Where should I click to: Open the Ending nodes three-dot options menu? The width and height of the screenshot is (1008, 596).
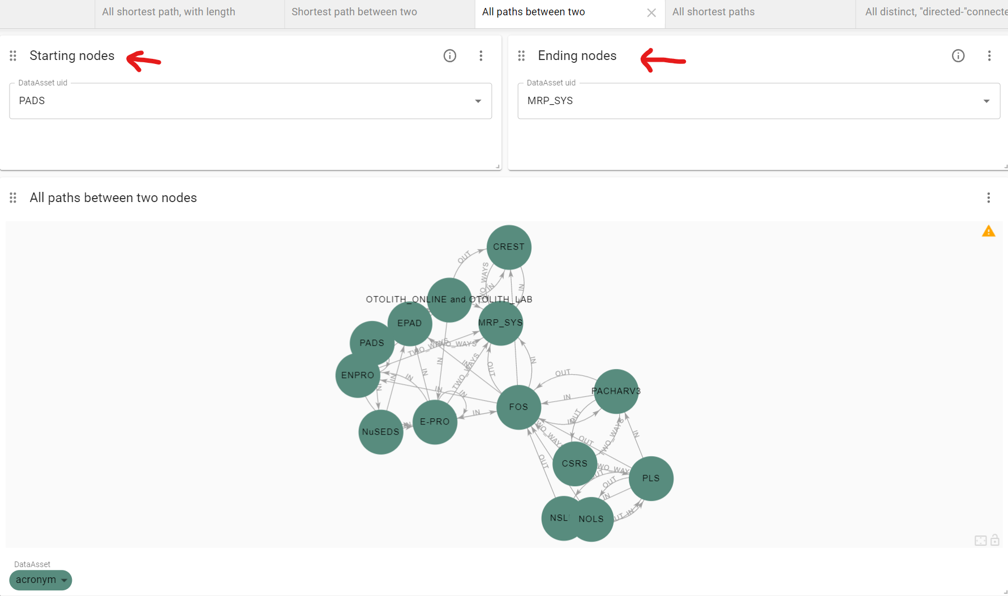[x=989, y=55]
